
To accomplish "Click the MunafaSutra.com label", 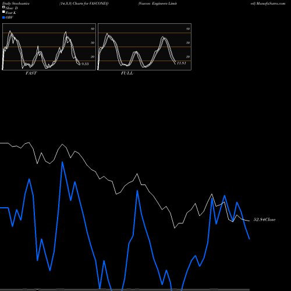I will (271, 3).
